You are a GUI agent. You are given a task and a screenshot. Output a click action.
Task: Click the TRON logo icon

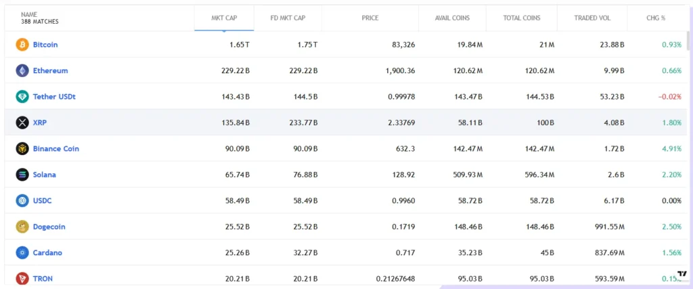click(x=22, y=279)
